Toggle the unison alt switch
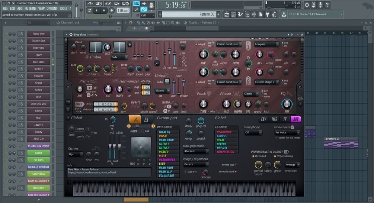 (x=157, y=96)
